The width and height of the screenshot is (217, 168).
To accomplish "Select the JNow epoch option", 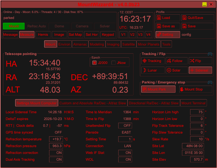I will (113, 63).
